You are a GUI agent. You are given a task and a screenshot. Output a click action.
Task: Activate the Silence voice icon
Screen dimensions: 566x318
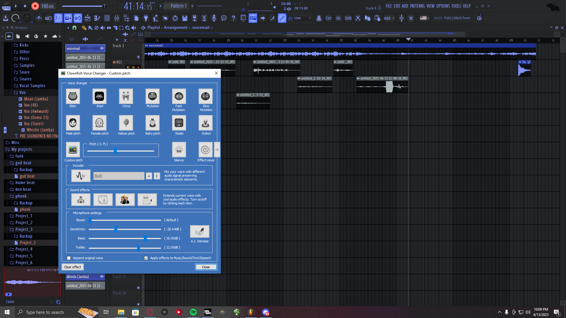point(179,150)
